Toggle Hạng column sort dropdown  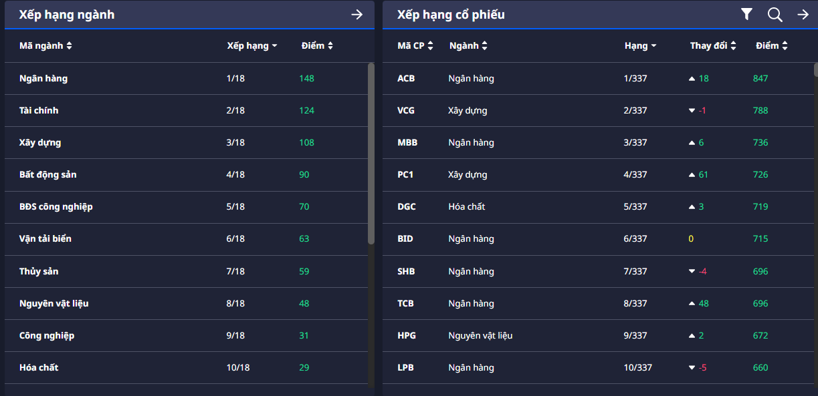[x=653, y=47]
